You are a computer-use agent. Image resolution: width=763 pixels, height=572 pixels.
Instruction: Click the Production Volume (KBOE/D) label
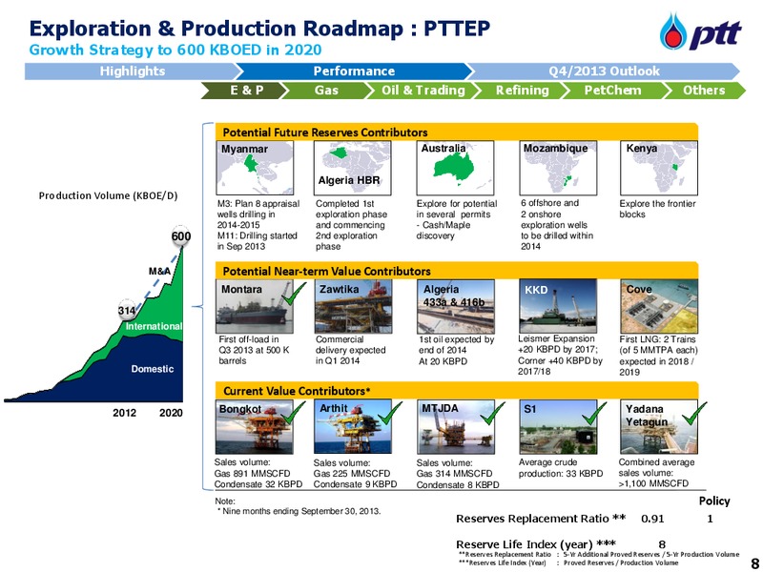pos(108,195)
